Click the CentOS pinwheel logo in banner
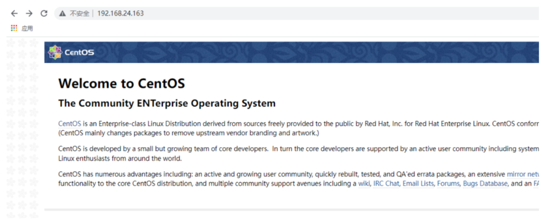The height and width of the screenshot is (219, 542). point(55,52)
